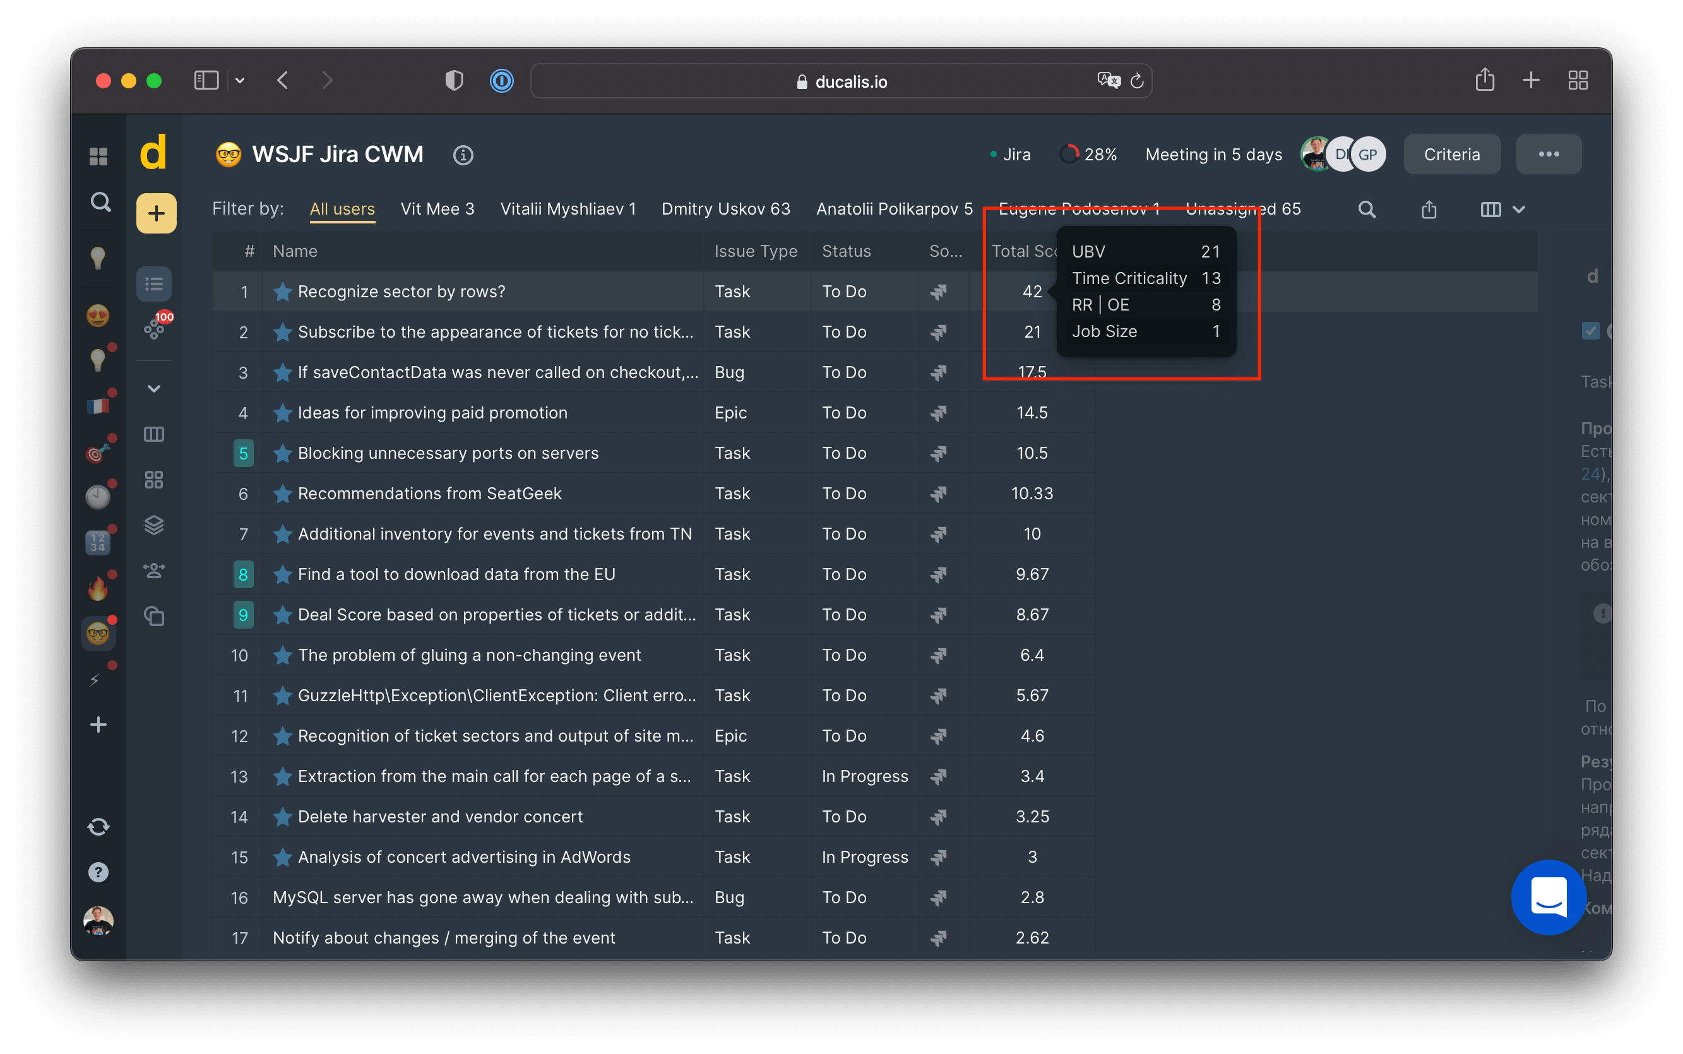Viewport: 1683px width, 1054px height.
Task: Click the sync refresh icon at bottom left
Action: [x=98, y=827]
